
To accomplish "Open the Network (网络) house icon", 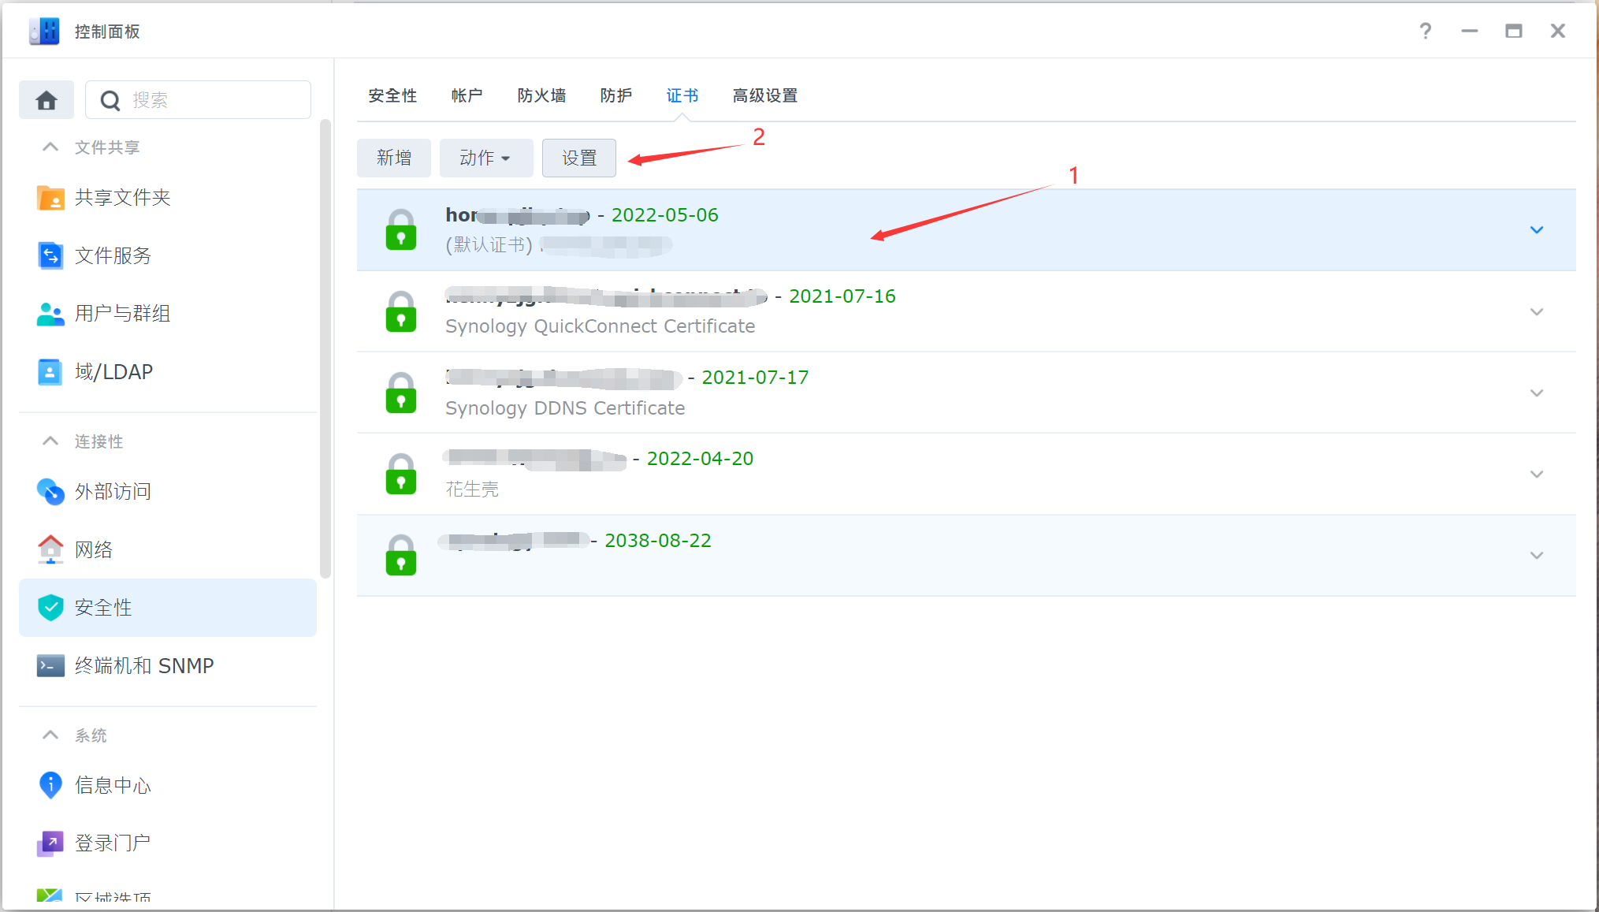I will click(51, 549).
